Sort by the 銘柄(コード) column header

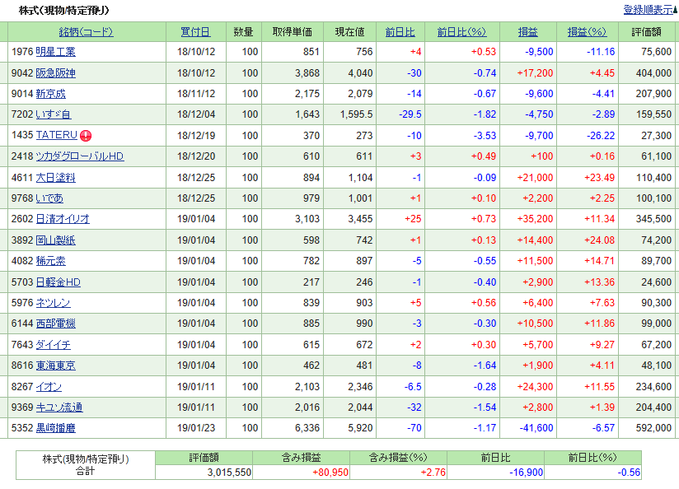point(87,32)
